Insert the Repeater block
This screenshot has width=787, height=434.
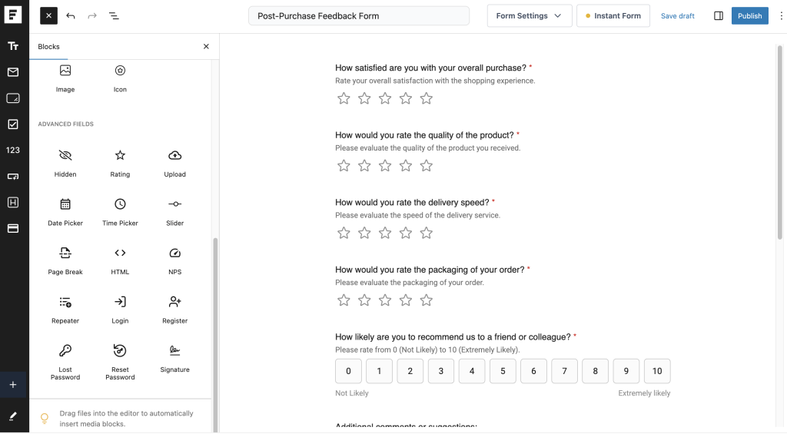coord(65,310)
